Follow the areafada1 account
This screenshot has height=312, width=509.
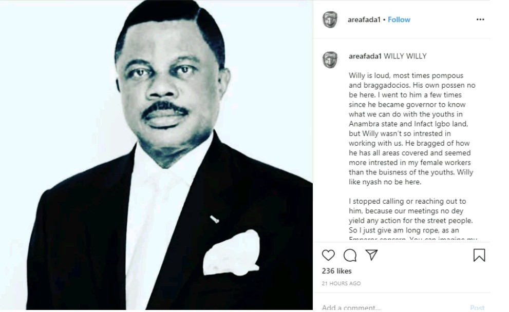tap(399, 19)
